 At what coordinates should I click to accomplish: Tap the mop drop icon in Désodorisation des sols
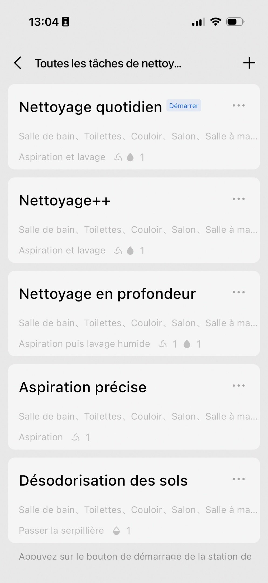116,531
